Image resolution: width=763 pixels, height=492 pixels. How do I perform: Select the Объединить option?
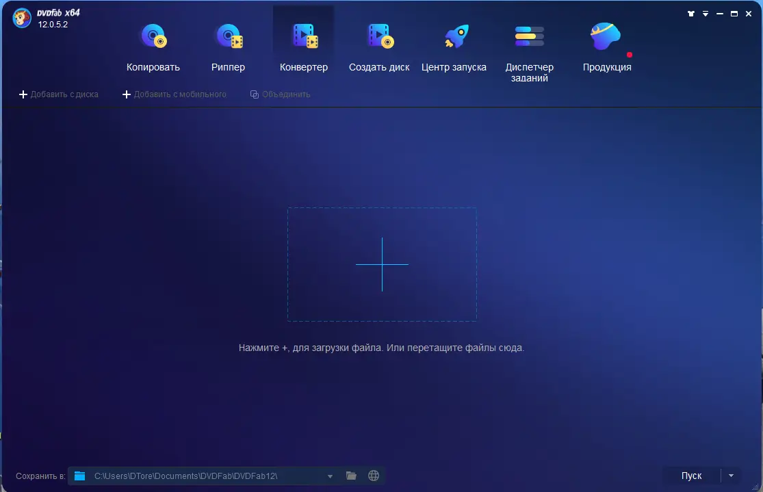point(281,94)
